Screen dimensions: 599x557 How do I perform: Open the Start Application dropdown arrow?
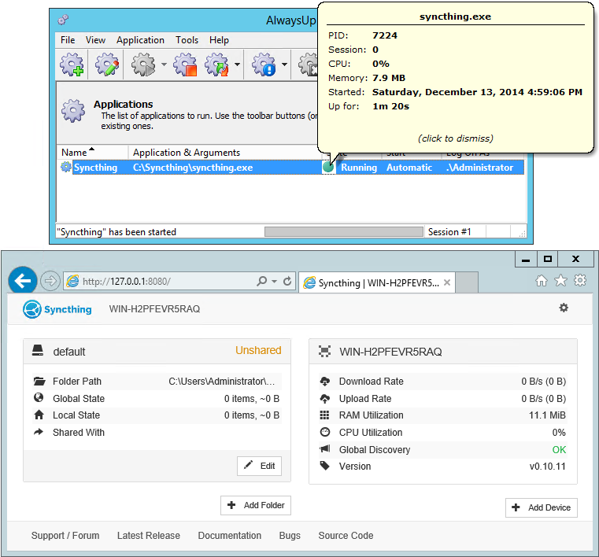pyautogui.click(x=164, y=65)
